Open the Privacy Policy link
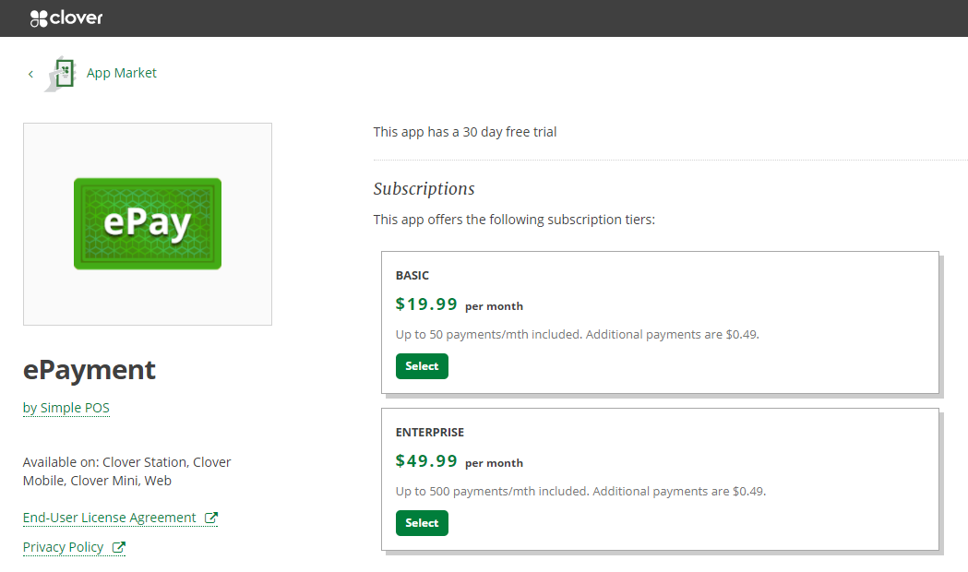This screenshot has width=968, height=572. coord(63,547)
